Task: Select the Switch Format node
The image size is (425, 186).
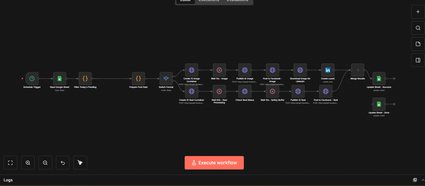Action: [166, 79]
